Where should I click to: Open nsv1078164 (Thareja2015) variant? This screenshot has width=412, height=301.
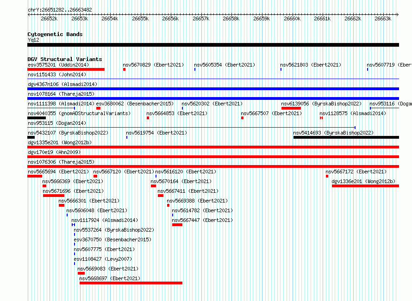[61, 94]
